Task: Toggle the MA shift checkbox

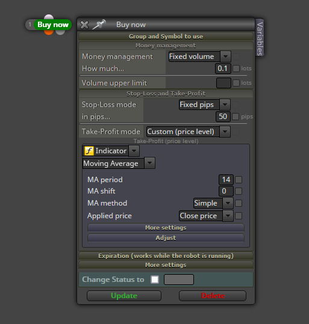Action: pos(239,191)
